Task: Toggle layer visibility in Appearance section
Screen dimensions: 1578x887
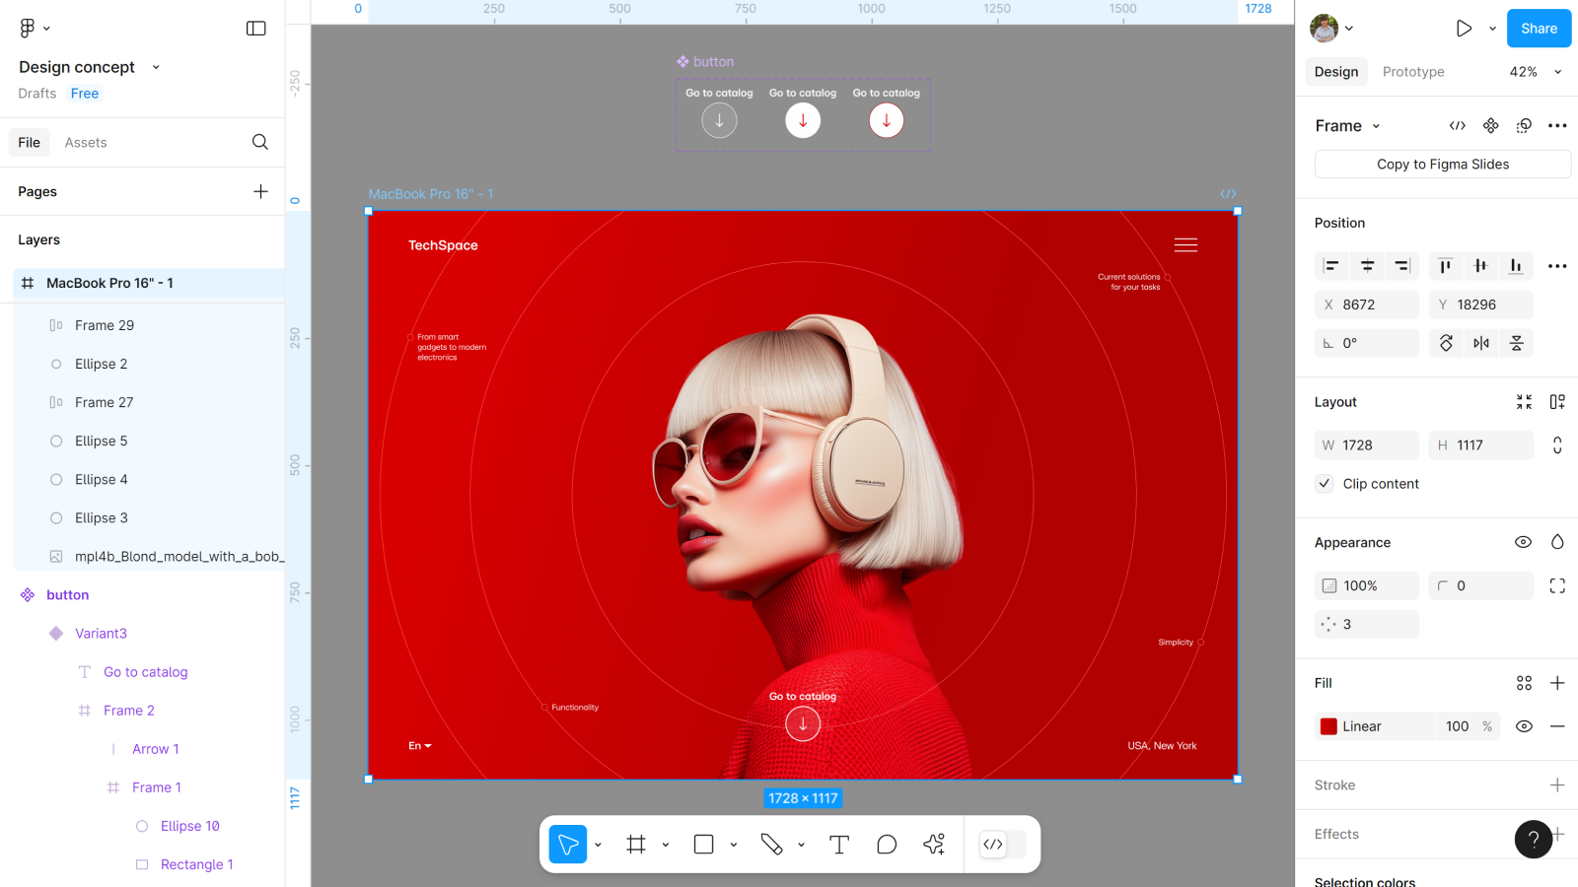Action: tap(1523, 542)
